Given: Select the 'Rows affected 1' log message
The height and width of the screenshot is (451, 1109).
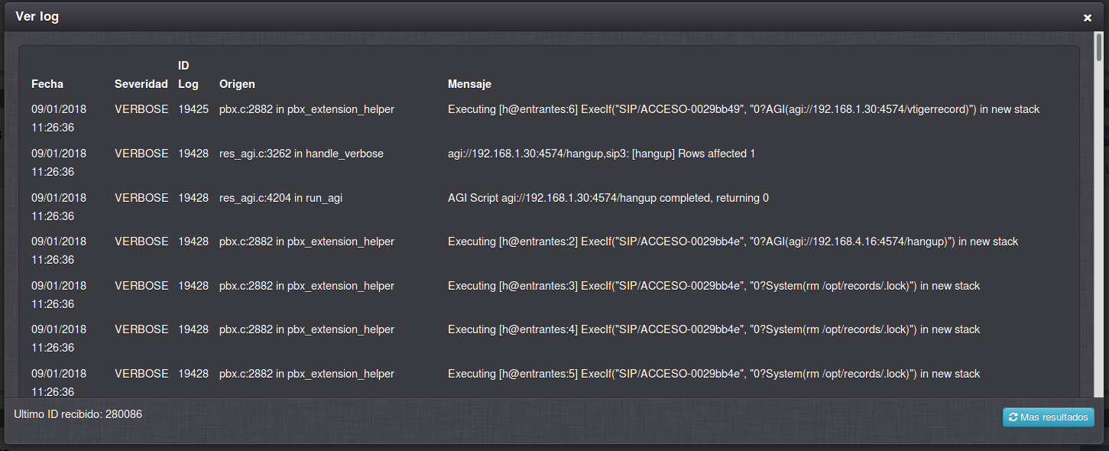Looking at the screenshot, I should click(x=601, y=154).
